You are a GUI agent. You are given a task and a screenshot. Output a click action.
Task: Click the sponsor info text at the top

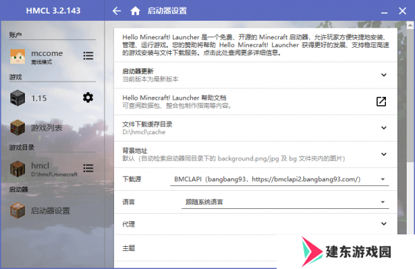pyautogui.click(x=255, y=45)
